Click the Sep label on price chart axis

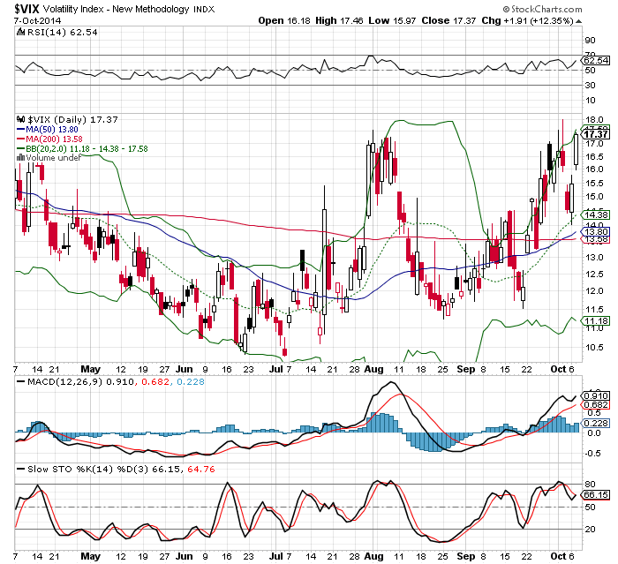[x=466, y=369]
